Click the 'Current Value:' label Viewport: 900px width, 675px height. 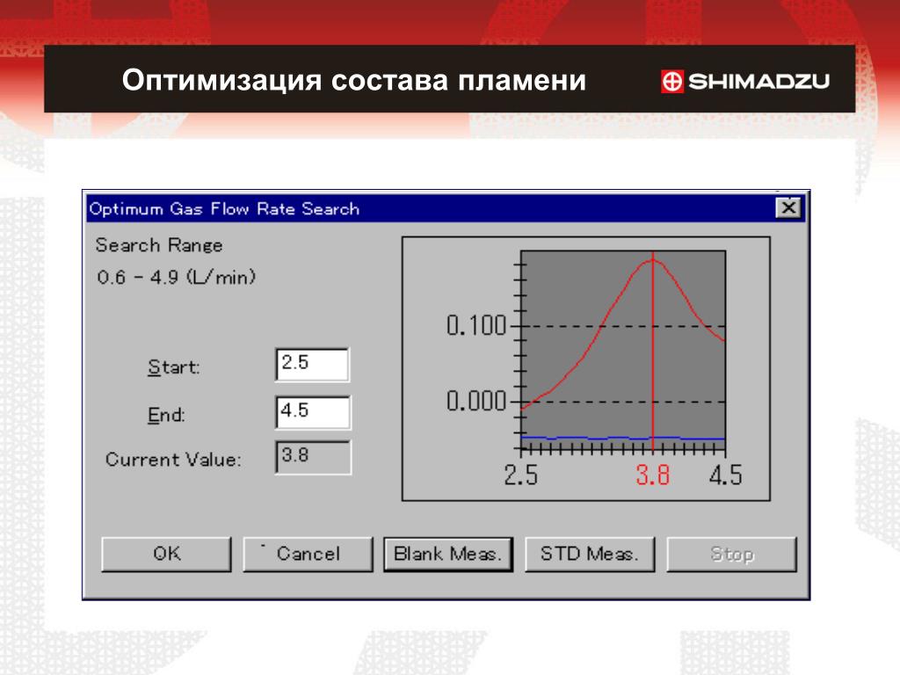point(173,460)
